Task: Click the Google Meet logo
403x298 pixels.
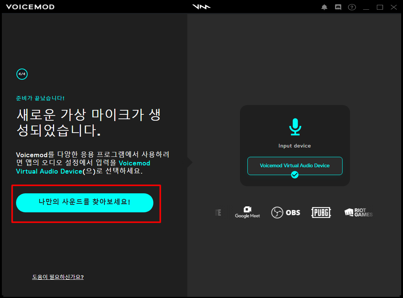Action: (x=247, y=212)
